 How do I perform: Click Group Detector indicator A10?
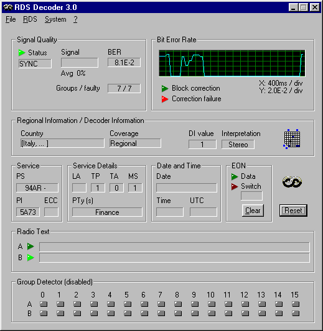(x=212, y=304)
